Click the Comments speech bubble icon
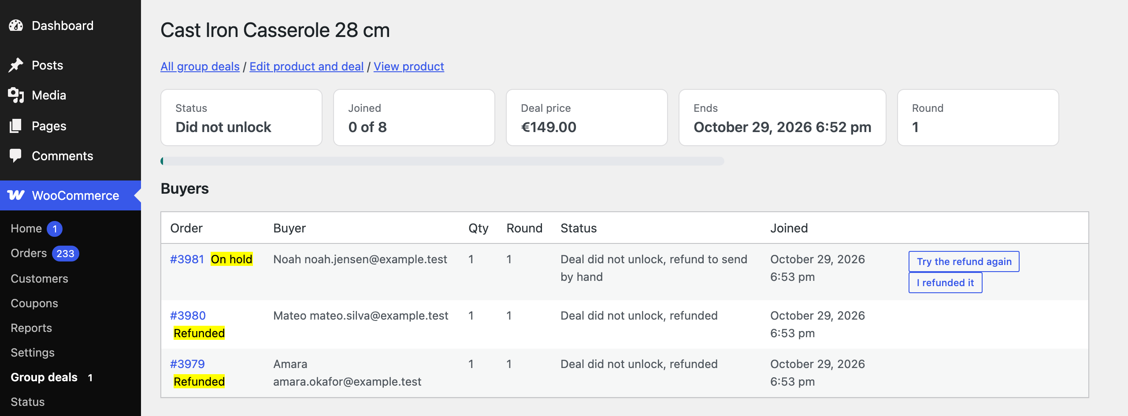This screenshot has height=416, width=1128. tap(16, 156)
